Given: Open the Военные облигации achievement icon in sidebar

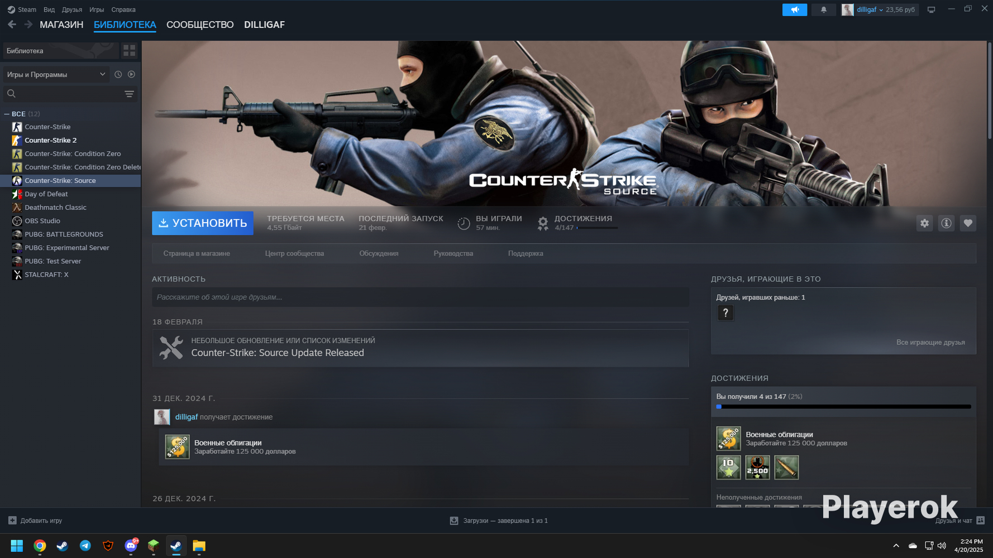Looking at the screenshot, I should (729, 439).
